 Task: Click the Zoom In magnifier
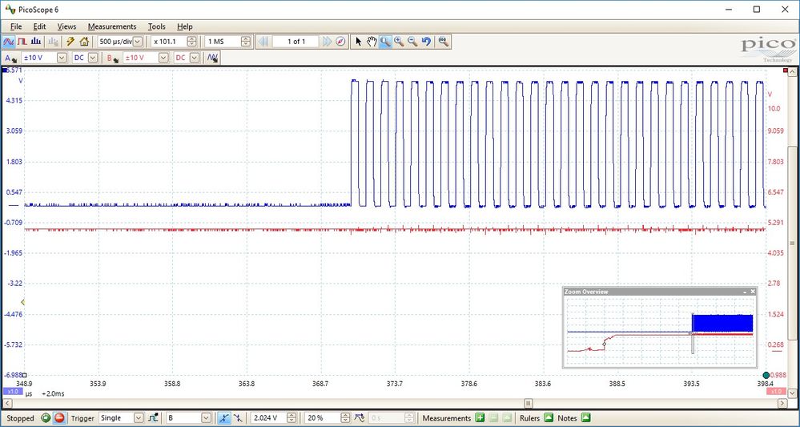click(x=399, y=42)
